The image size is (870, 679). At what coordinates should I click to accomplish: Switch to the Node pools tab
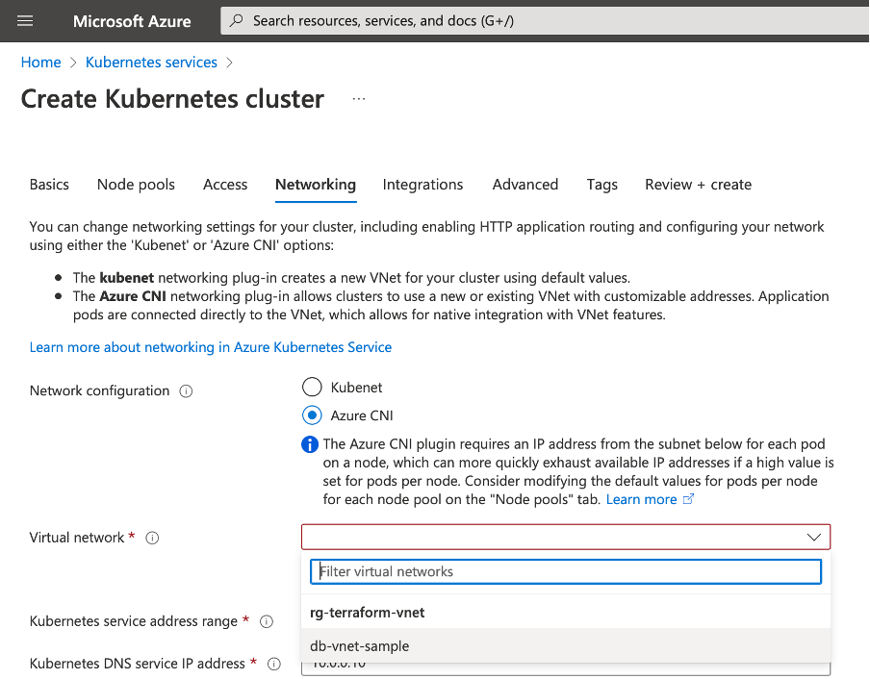point(136,185)
